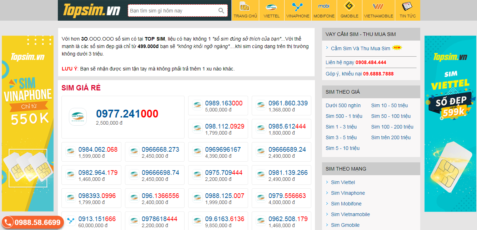Click the Gmobile nav icon
Image resolution: width=477 pixels, height=230 pixels.
349,7
